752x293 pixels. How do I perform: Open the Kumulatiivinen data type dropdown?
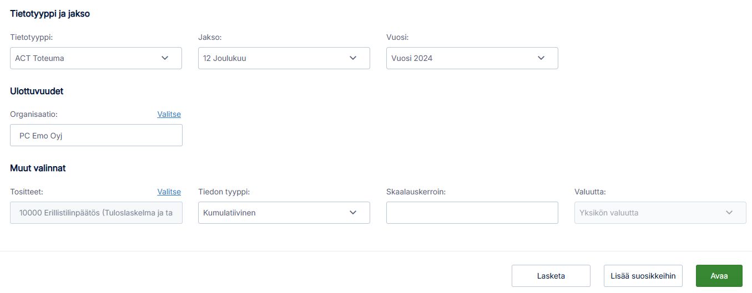[284, 213]
